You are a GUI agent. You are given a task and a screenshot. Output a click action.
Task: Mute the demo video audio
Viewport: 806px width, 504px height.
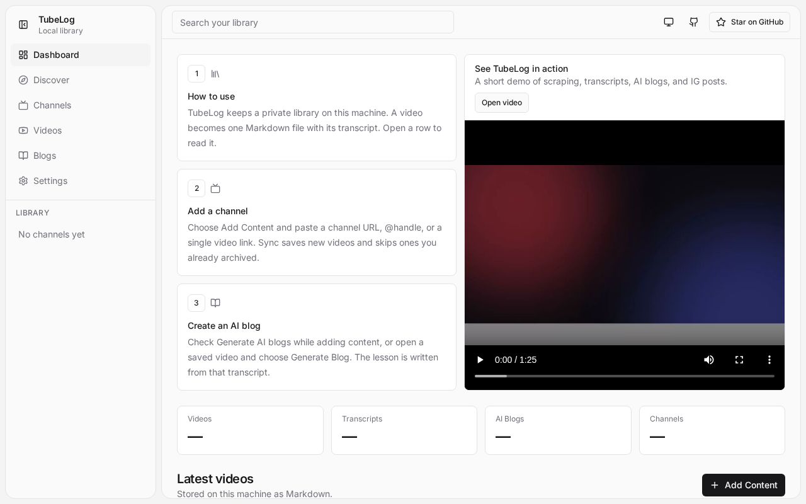pos(709,360)
